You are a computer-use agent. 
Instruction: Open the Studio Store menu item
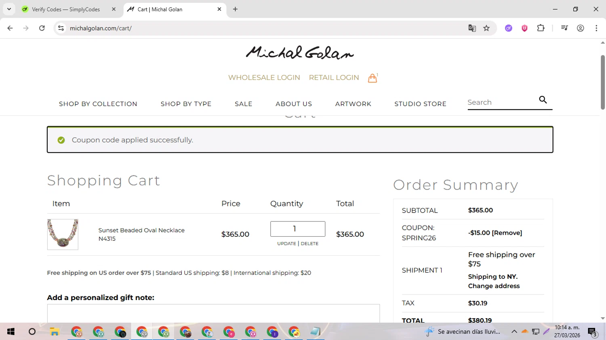(x=420, y=104)
